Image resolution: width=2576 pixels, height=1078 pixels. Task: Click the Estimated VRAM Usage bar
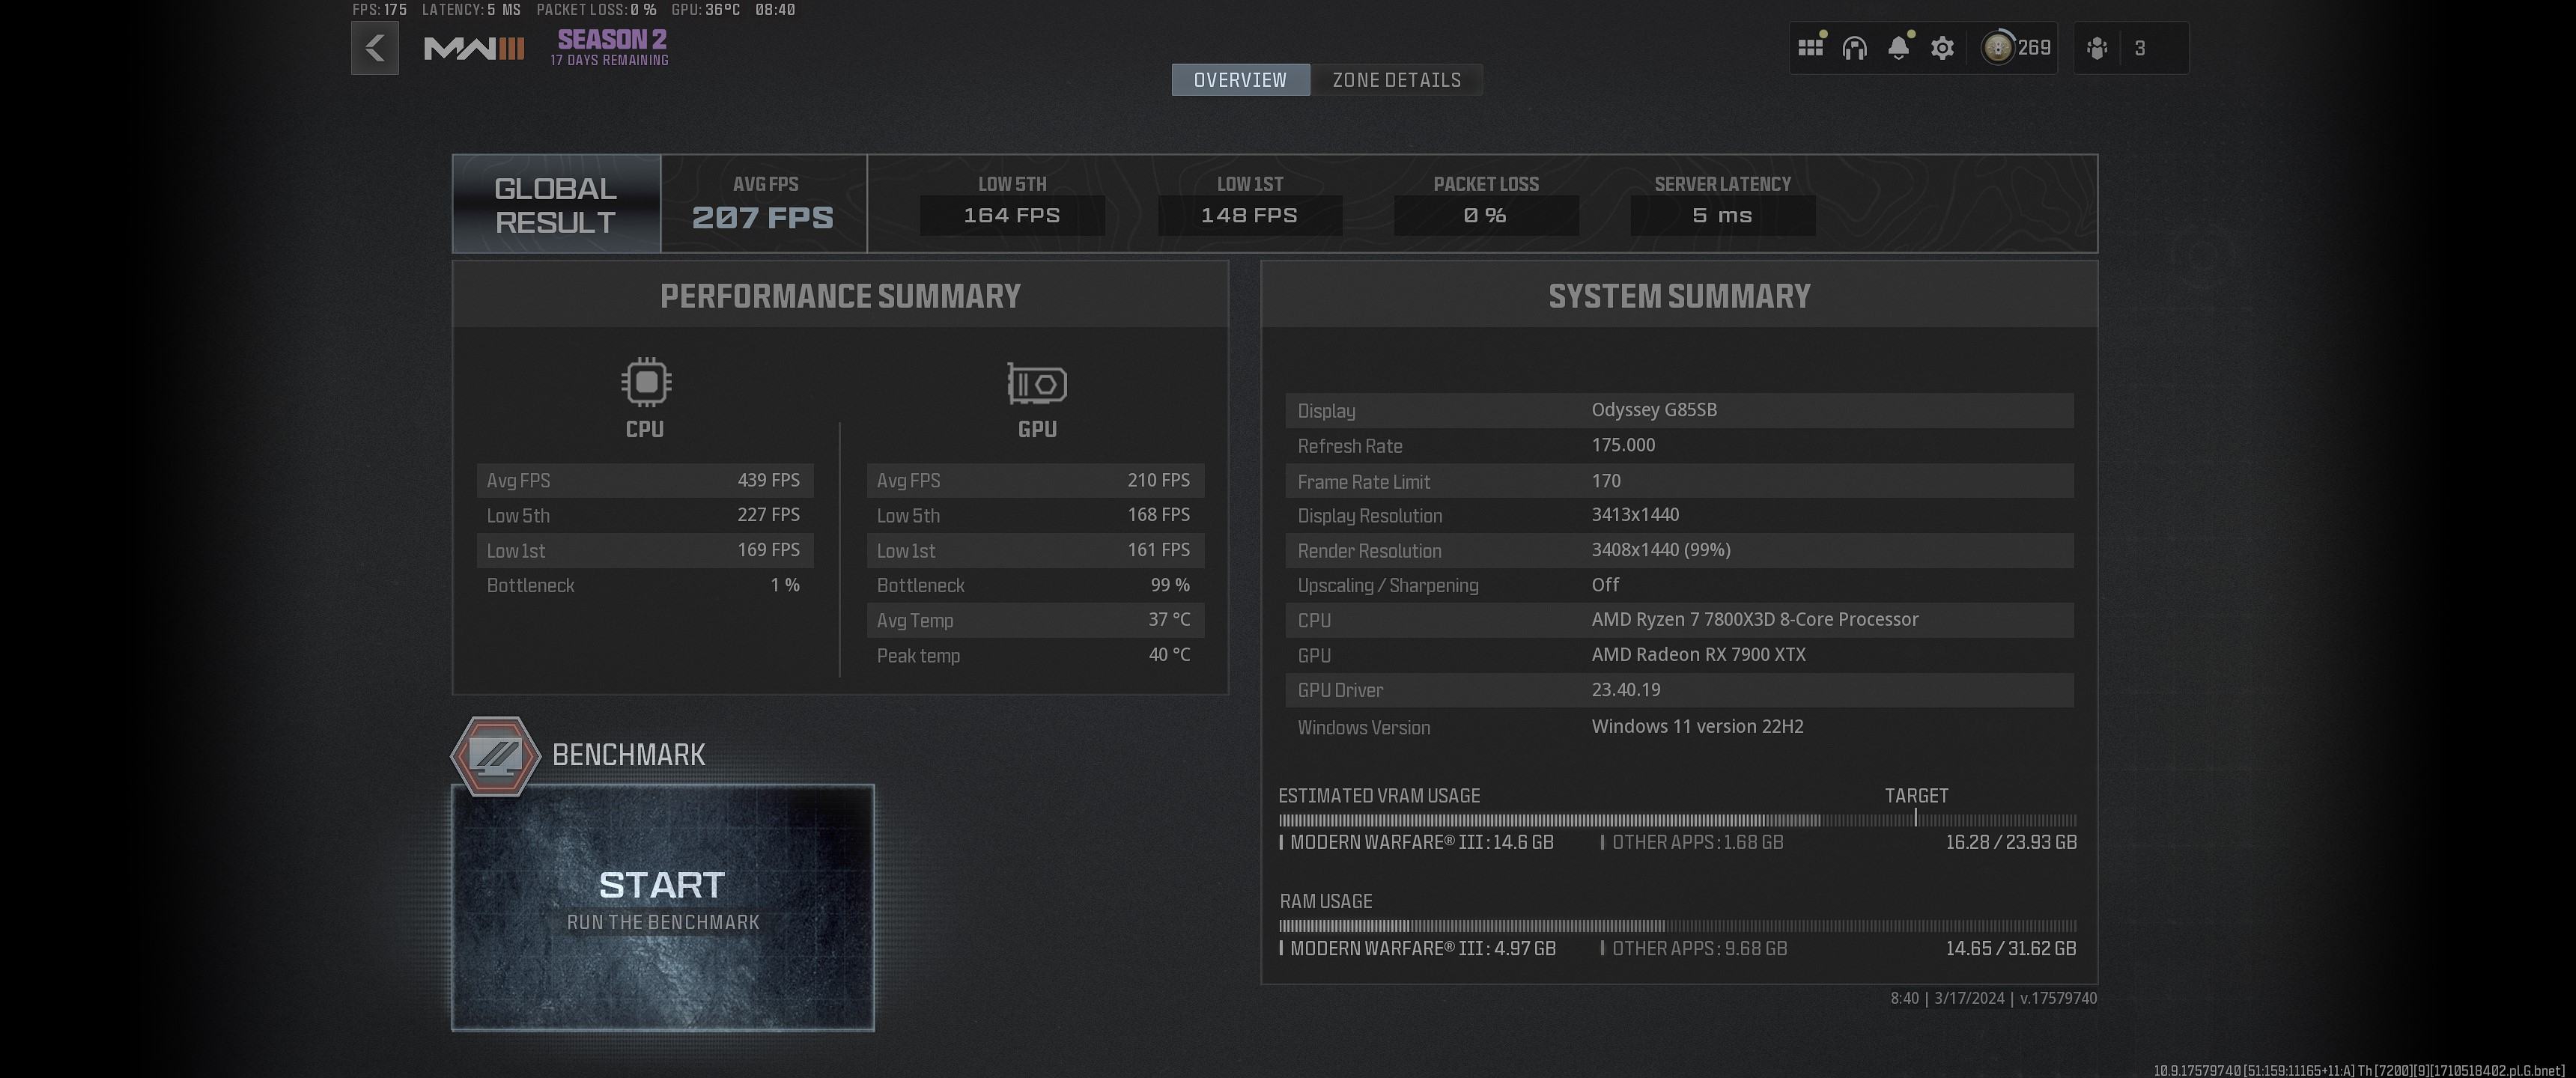click(x=1677, y=820)
